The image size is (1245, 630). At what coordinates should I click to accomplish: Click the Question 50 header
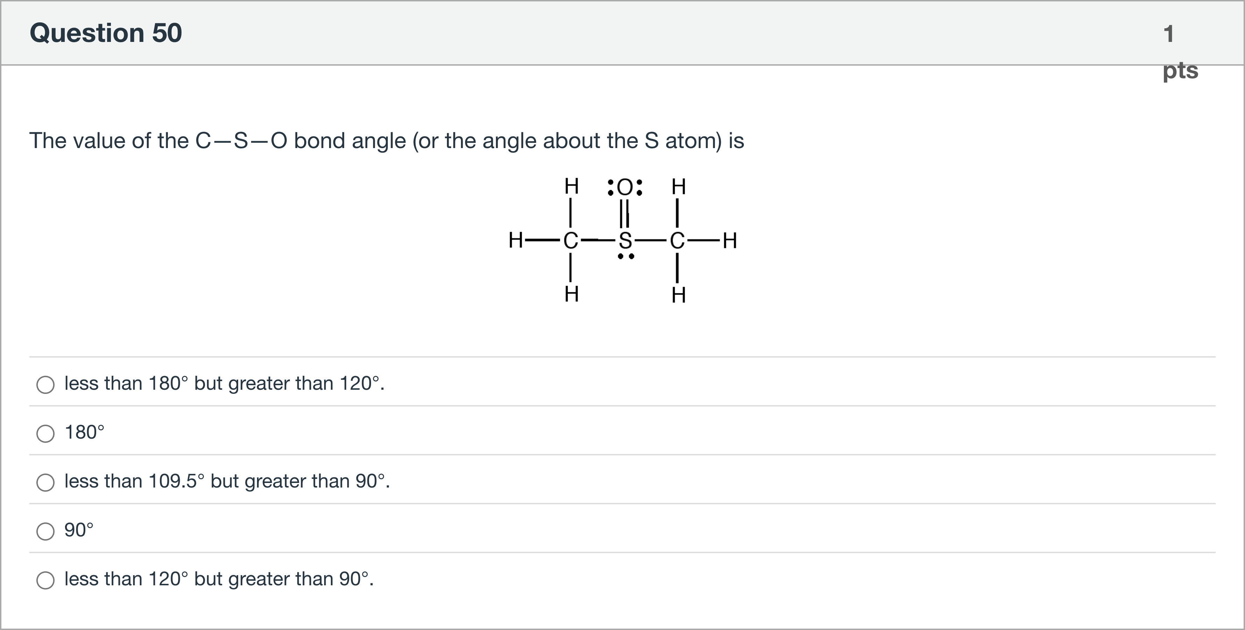coord(106,32)
